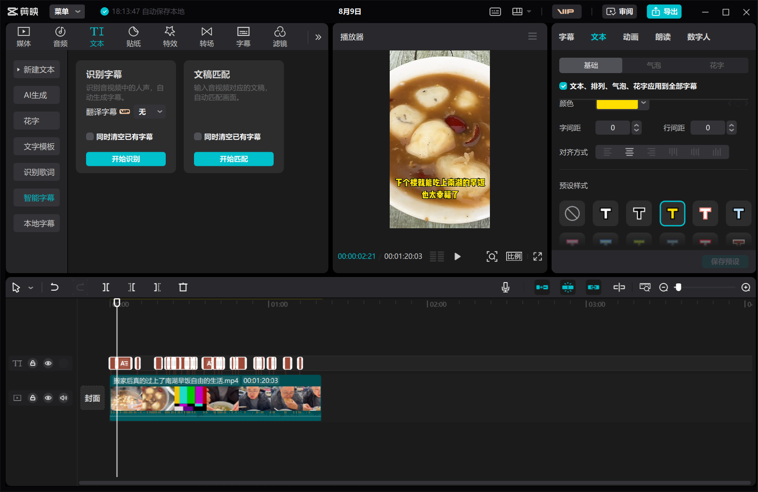Toggle main track magnet snapping
This screenshot has height=492, width=758.
click(542, 287)
